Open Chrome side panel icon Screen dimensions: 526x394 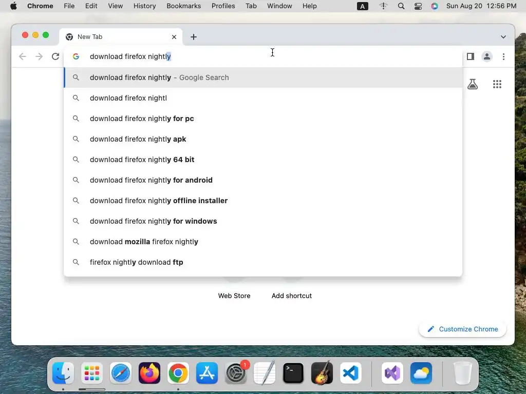471,56
